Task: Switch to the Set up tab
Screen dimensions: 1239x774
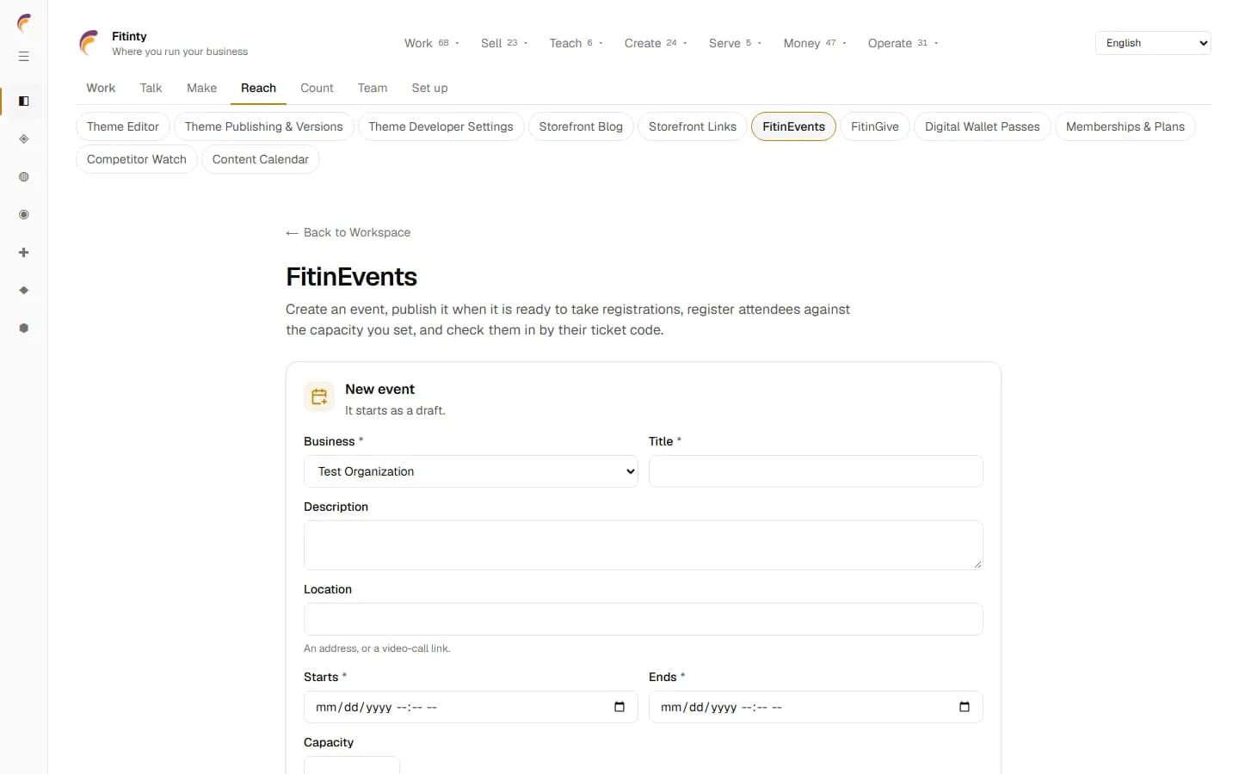Action: pyautogui.click(x=429, y=88)
